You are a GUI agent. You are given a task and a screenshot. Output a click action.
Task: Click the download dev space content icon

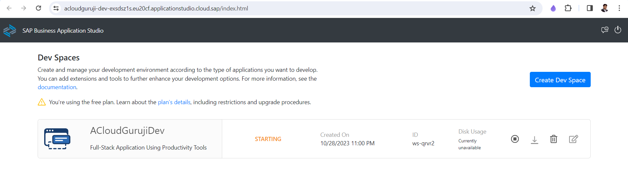(534, 140)
